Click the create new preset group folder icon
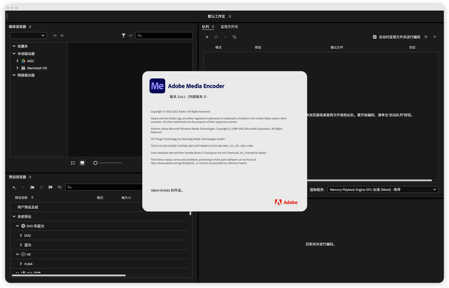Image resolution: width=449 pixels, height=288 pixels. point(32,187)
